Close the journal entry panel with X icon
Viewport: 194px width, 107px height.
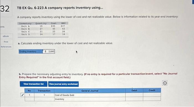(x=165, y=83)
